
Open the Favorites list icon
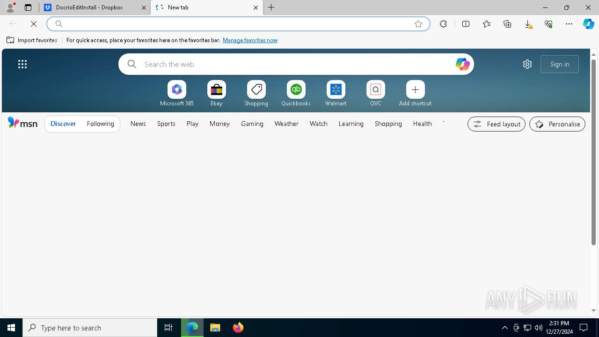click(x=487, y=24)
